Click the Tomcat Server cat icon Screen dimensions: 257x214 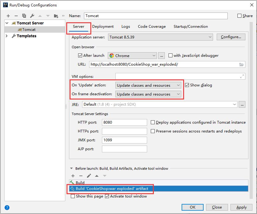(x=14, y=23)
